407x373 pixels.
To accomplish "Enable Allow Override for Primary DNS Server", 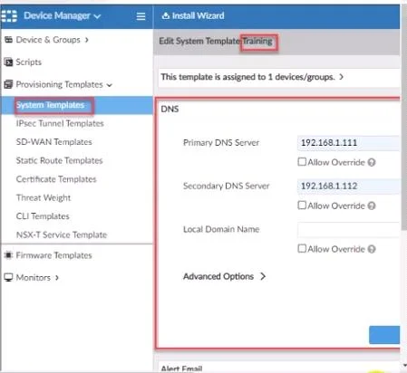I will [302, 162].
